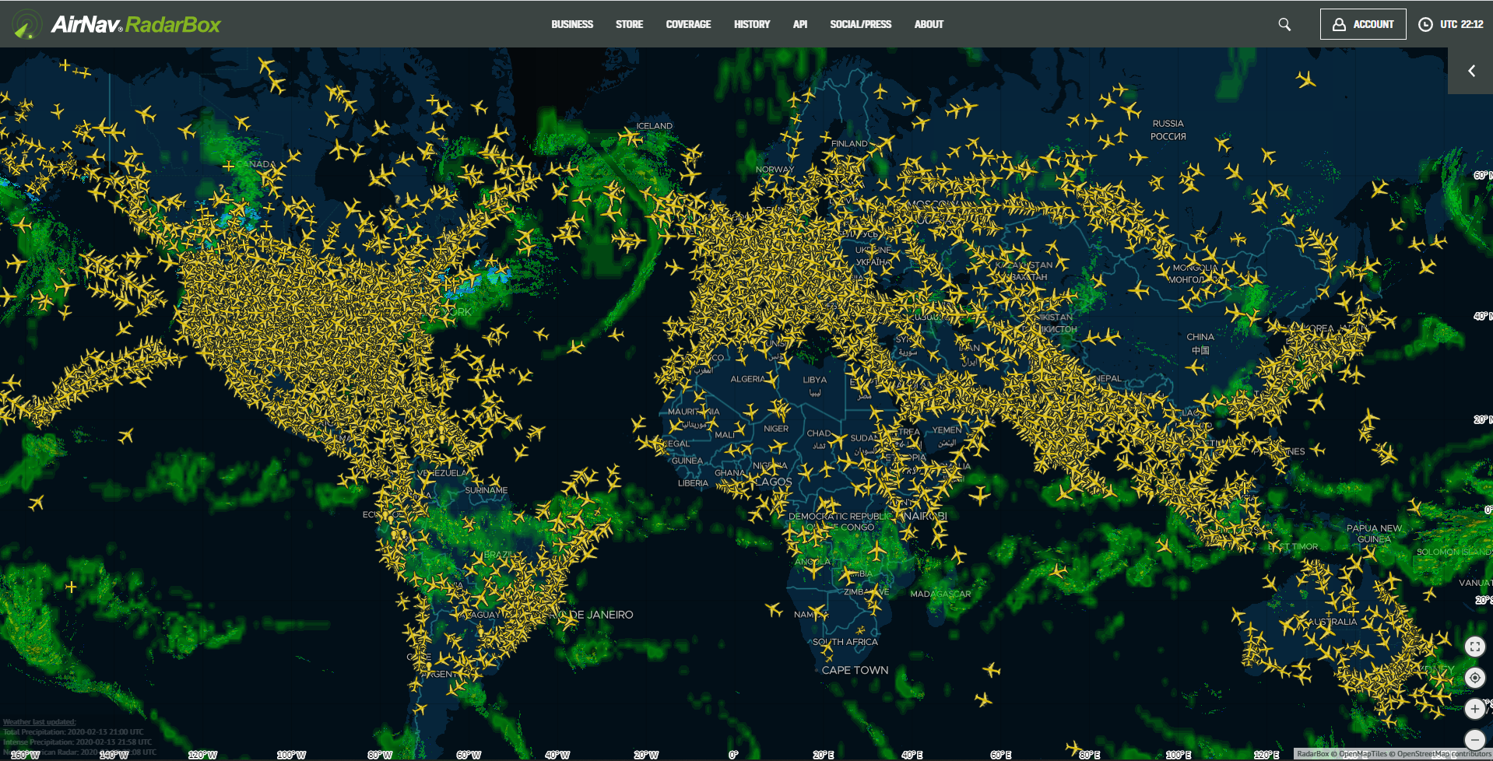Follow the OpenStreetMap contributors link
Viewport: 1493px width, 761px height.
1444,754
